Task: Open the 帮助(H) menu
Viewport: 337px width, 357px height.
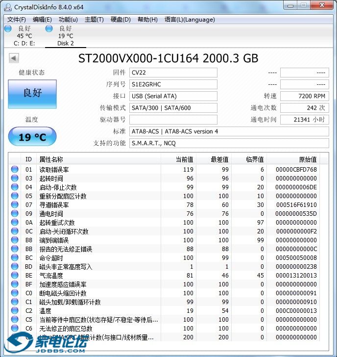Action: [147, 20]
